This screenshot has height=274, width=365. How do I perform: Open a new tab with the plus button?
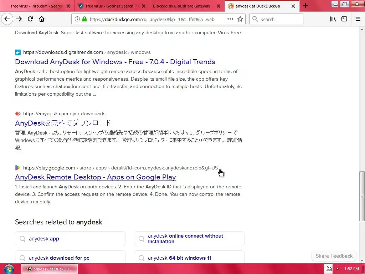pos(305,6)
